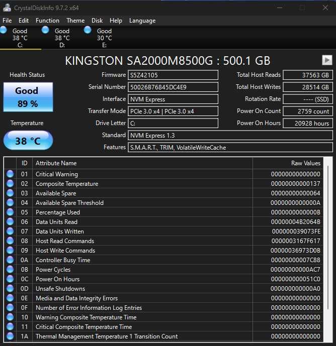336x346 pixels.
Task: Click the next disk arrow button
Action: [327, 60]
